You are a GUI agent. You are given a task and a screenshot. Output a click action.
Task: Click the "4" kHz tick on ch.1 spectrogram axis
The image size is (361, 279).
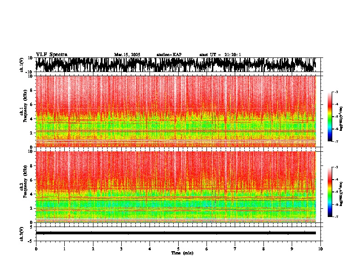pyautogui.click(x=31, y=119)
